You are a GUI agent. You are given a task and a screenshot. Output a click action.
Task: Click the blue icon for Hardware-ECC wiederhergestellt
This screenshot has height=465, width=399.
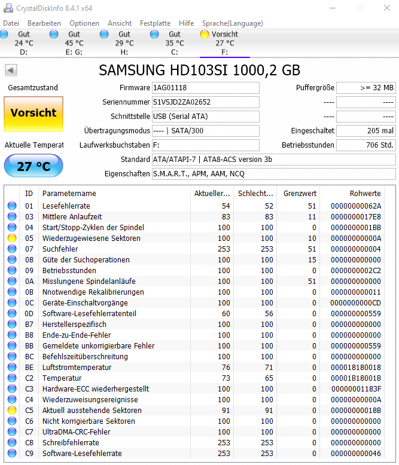click(x=12, y=388)
